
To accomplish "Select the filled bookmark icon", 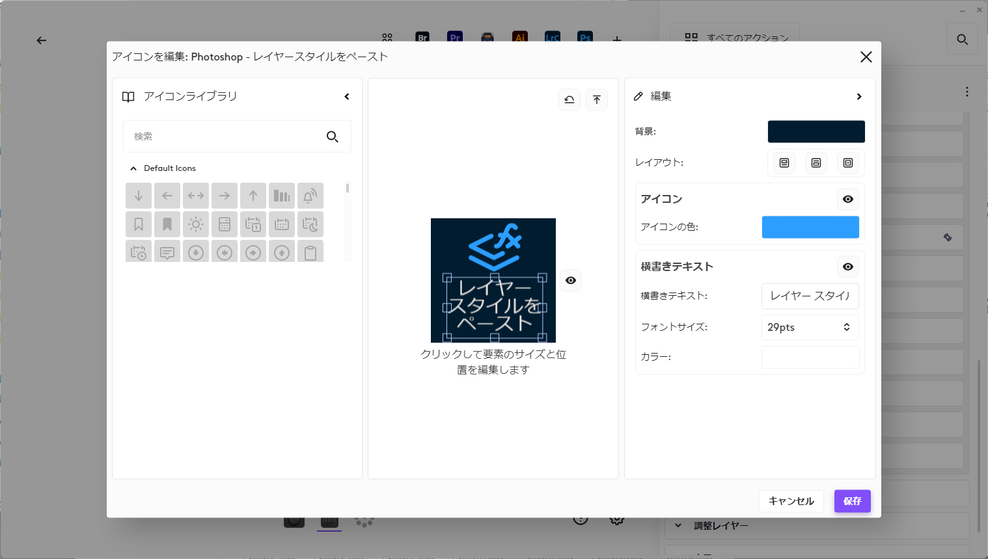I will pyautogui.click(x=167, y=224).
